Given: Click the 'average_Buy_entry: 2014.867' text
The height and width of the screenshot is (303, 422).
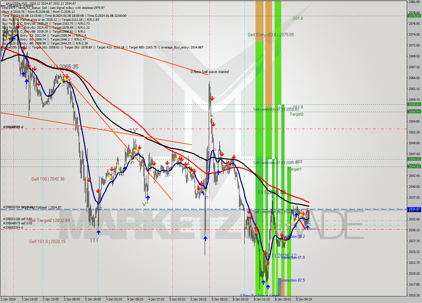Looking at the screenshot, I should pos(182,47).
